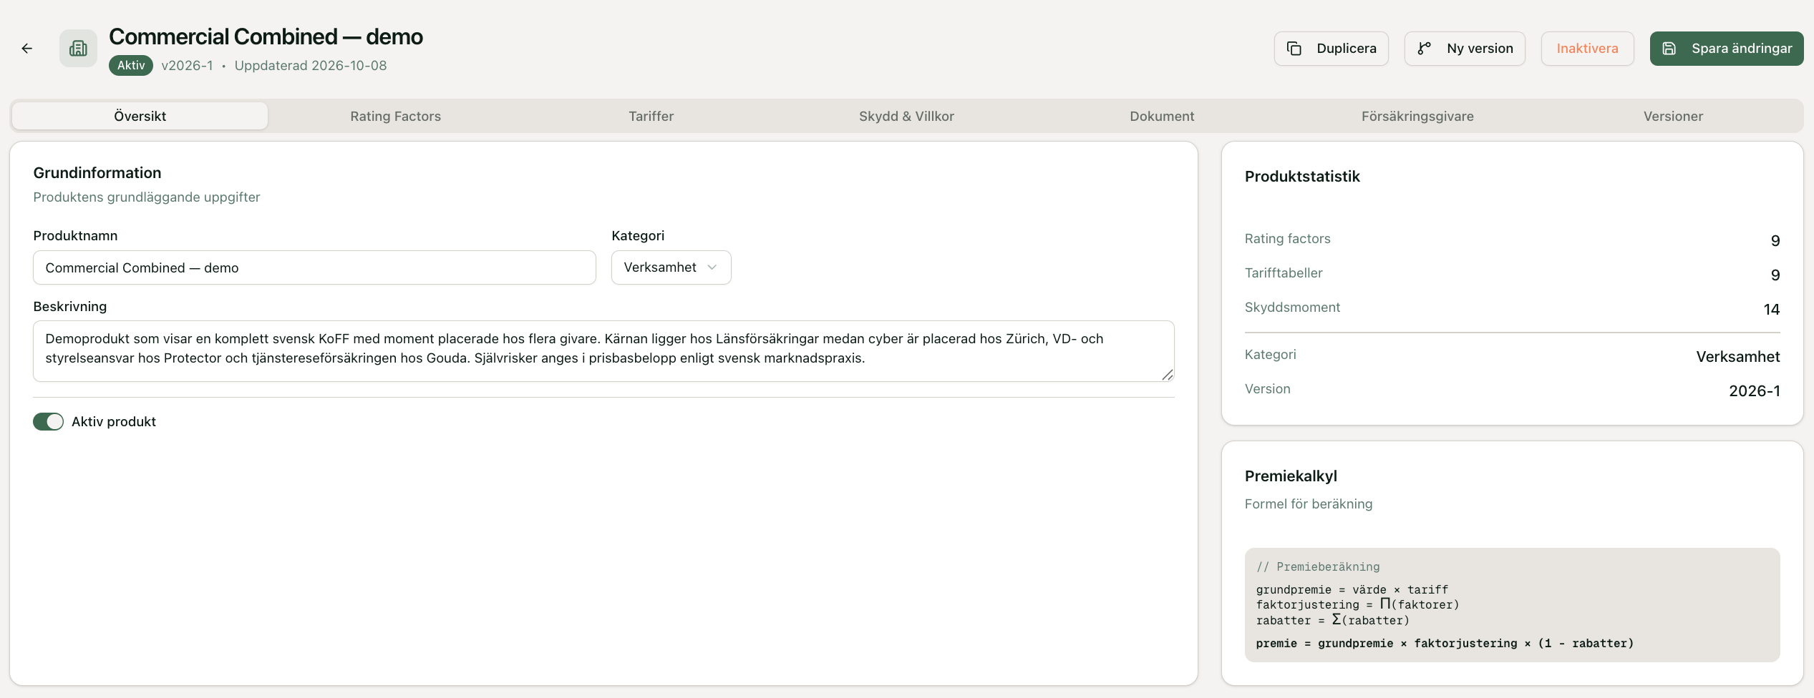Click the premie formula line in Premiekalkyl
Viewport: 1814px width, 698px height.
coord(1445,644)
